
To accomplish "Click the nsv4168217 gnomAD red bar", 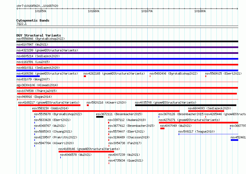I will pos(49,105).
